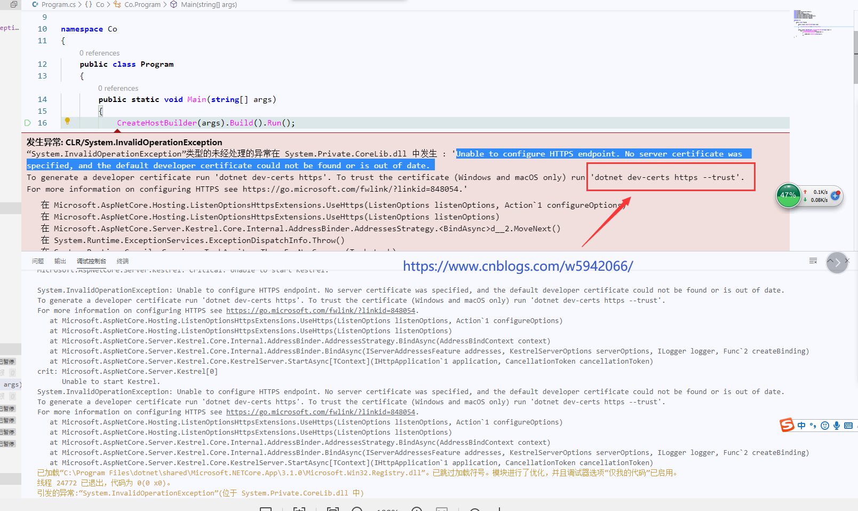Open the soft keyboard icon in IME toolbar
The height and width of the screenshot is (511, 858).
click(848, 426)
